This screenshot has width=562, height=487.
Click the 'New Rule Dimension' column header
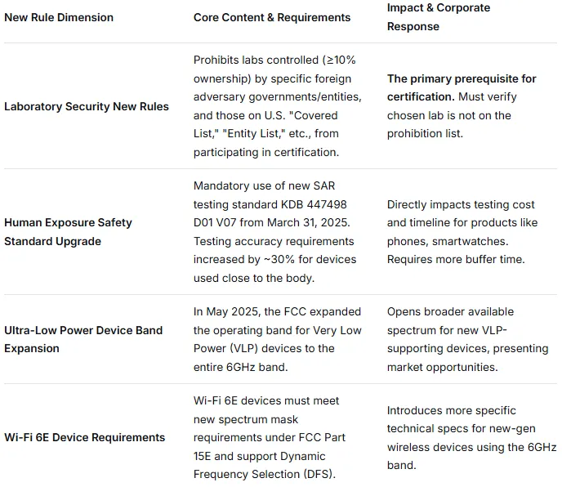point(59,17)
